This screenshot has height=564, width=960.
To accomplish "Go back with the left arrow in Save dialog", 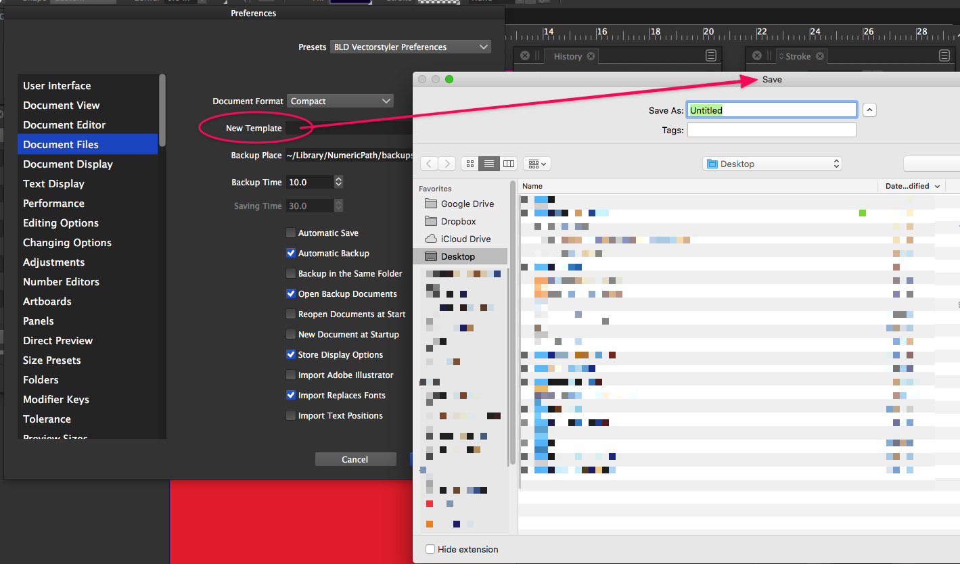I will (x=429, y=164).
